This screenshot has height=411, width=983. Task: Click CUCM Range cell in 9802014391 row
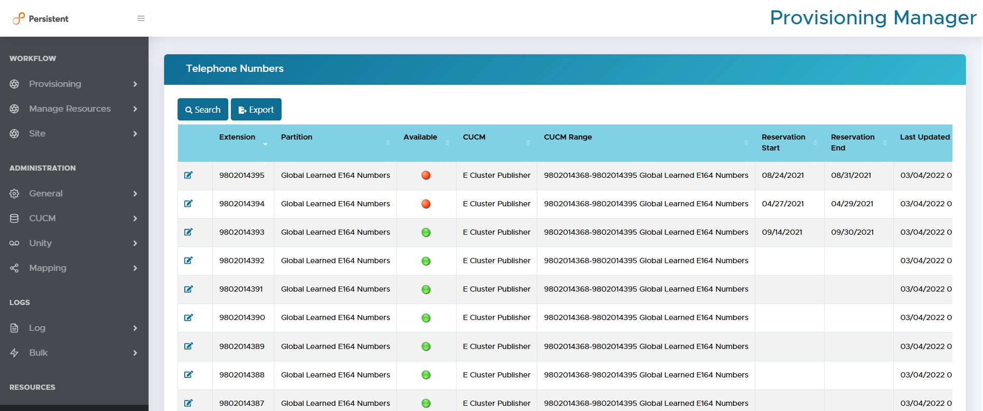(x=646, y=289)
